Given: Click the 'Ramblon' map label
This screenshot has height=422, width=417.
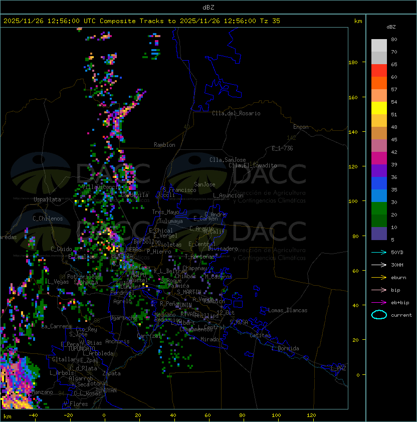Looking at the screenshot, I should coord(164,145).
